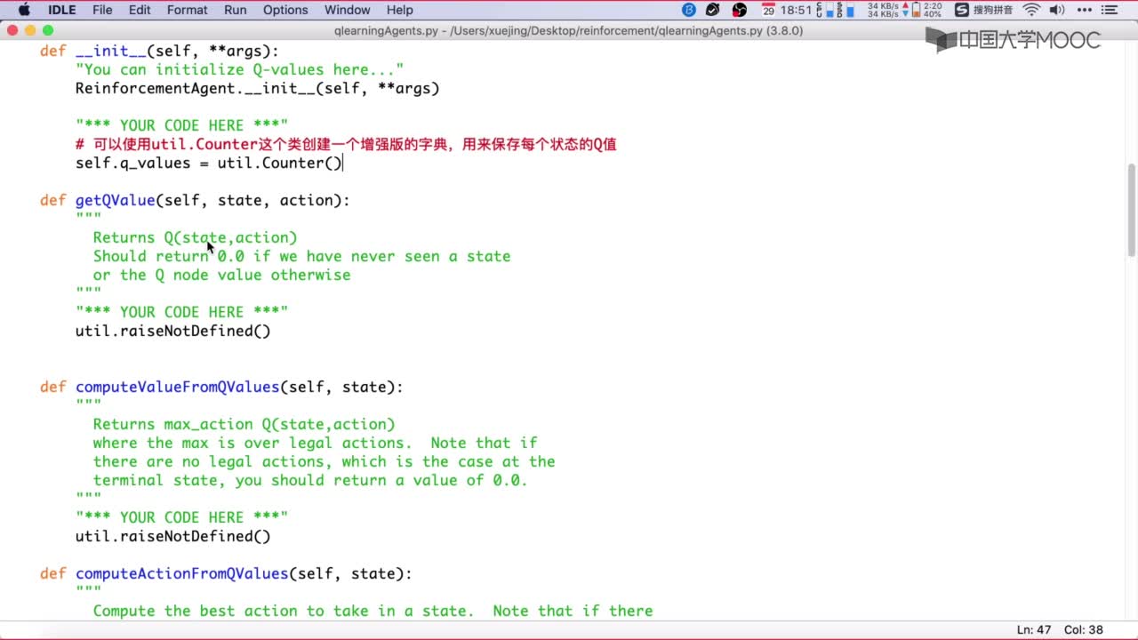Click "Returns Q(state,action)" docstring line
The image size is (1138, 640).
[195, 237]
